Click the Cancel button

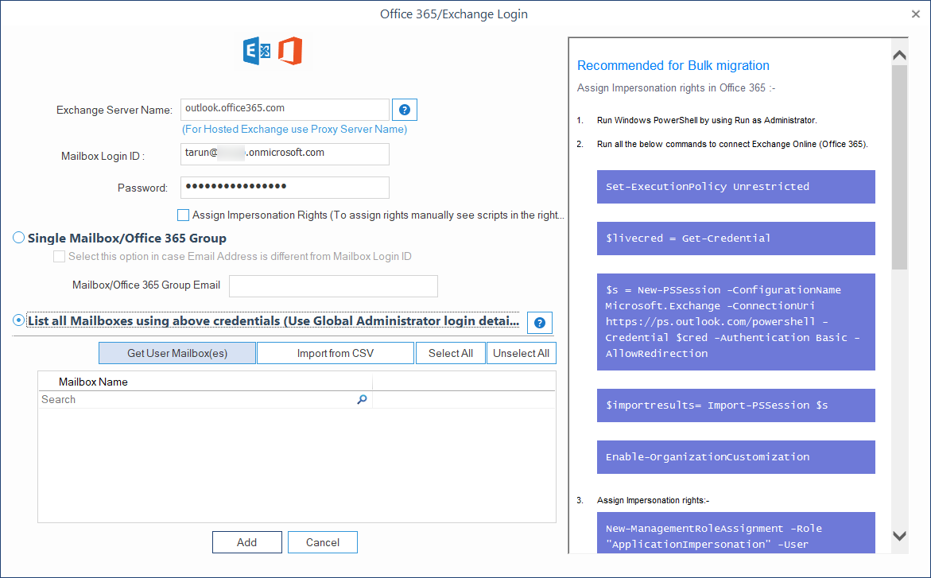coord(323,542)
